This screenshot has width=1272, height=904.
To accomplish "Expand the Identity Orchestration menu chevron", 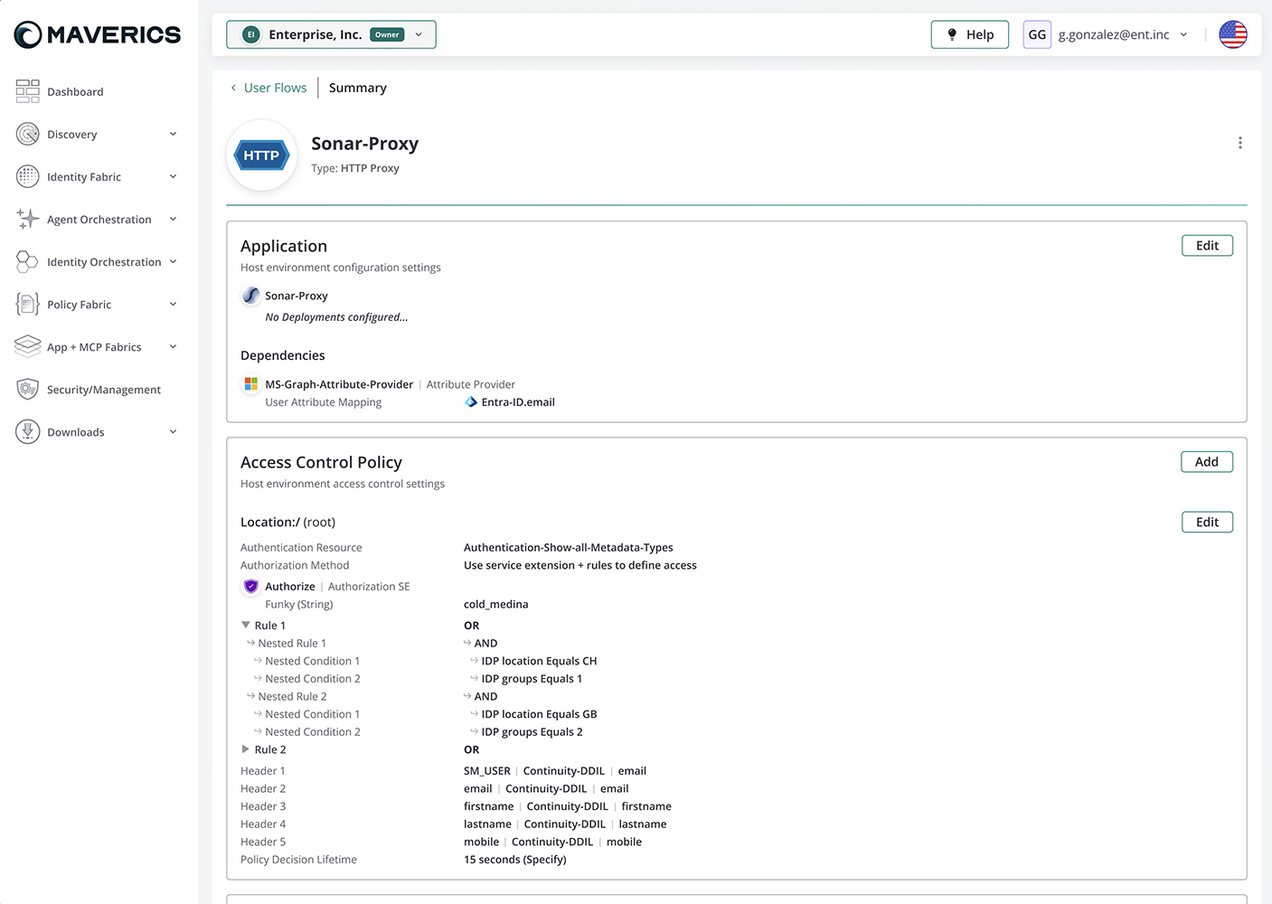I will (173, 261).
